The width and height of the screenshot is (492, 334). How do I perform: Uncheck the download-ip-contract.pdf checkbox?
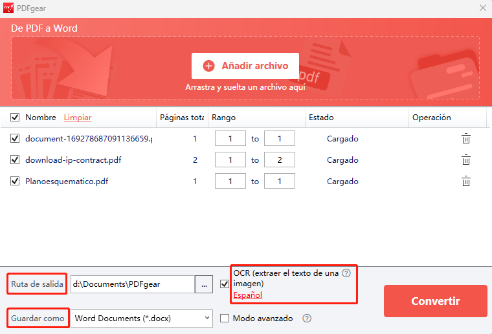tap(15, 160)
